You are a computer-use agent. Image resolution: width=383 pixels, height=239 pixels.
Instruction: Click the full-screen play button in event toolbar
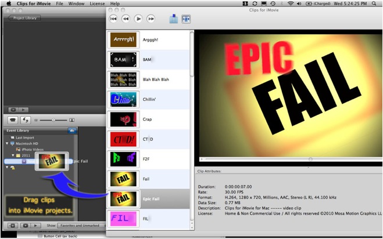pyautogui.click(x=26, y=226)
